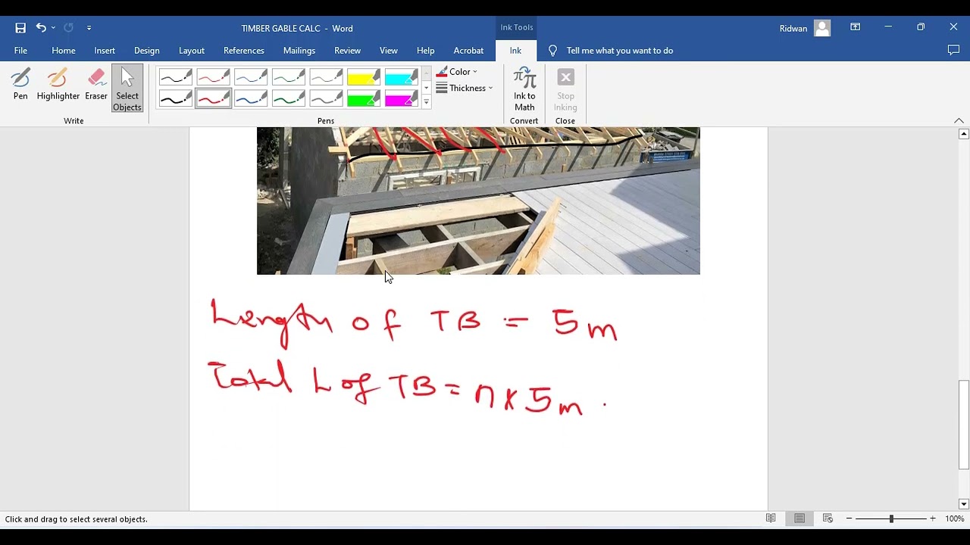970x545 pixels.
Task: Choose the cyan highlighter pen
Action: [402, 77]
